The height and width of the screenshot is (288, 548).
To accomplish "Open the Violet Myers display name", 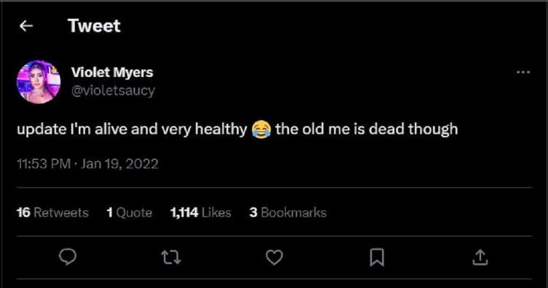I will 112,72.
